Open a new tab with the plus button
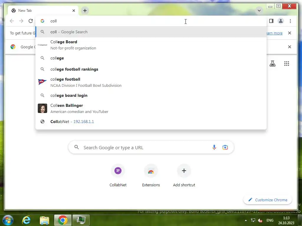The image size is (302, 226). [85, 11]
